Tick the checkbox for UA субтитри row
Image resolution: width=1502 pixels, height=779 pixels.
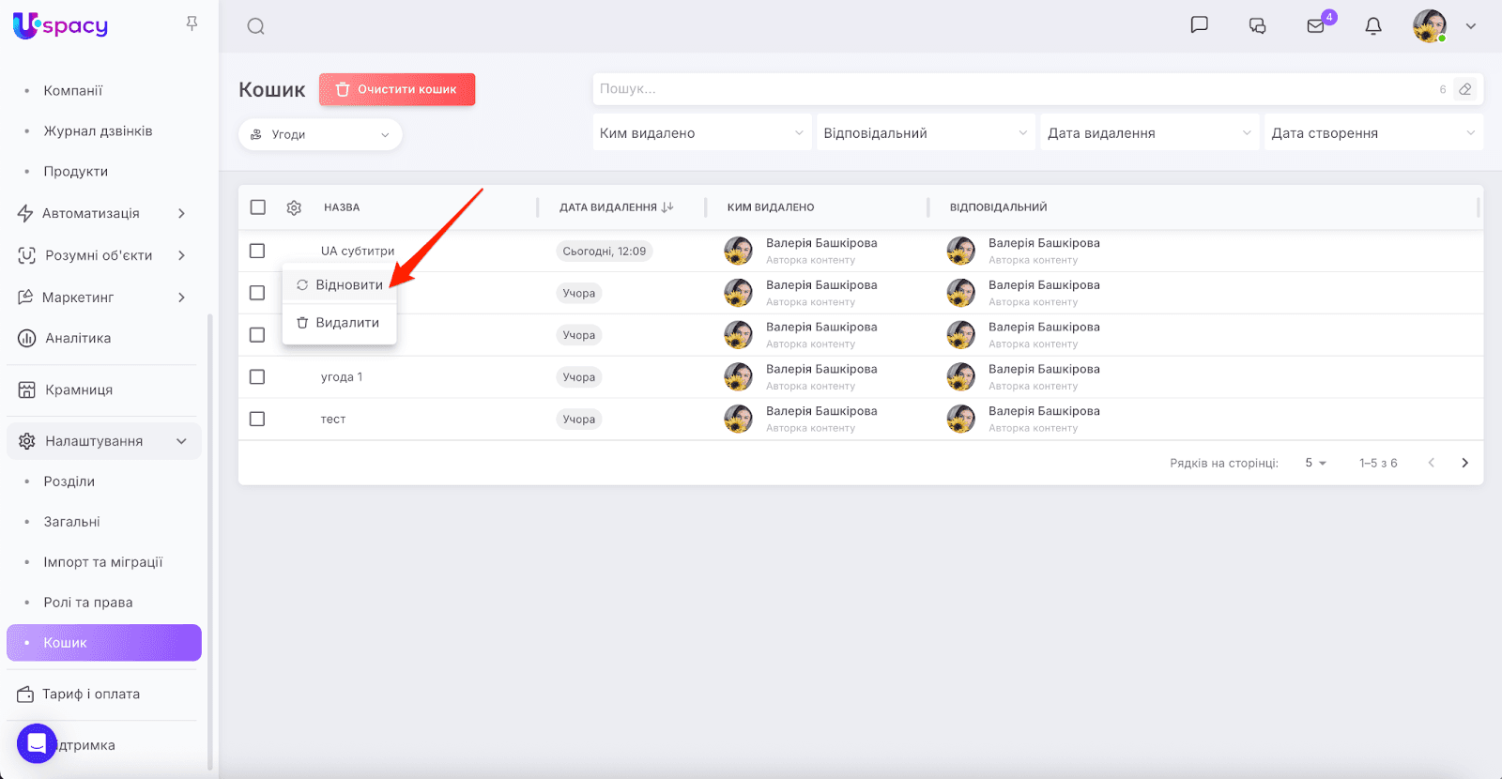coord(257,251)
